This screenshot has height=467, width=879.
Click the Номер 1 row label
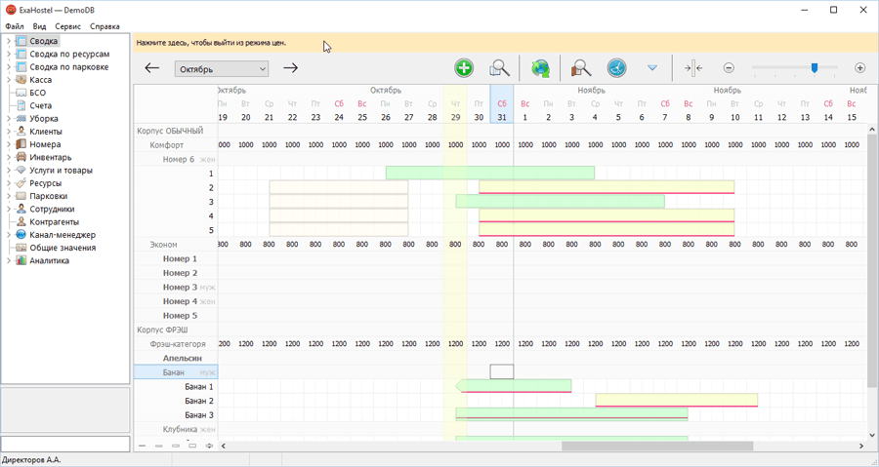click(x=180, y=258)
